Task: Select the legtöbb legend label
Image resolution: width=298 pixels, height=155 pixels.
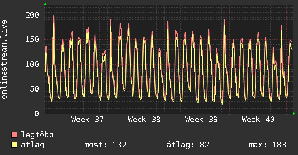Action: [x=37, y=134]
